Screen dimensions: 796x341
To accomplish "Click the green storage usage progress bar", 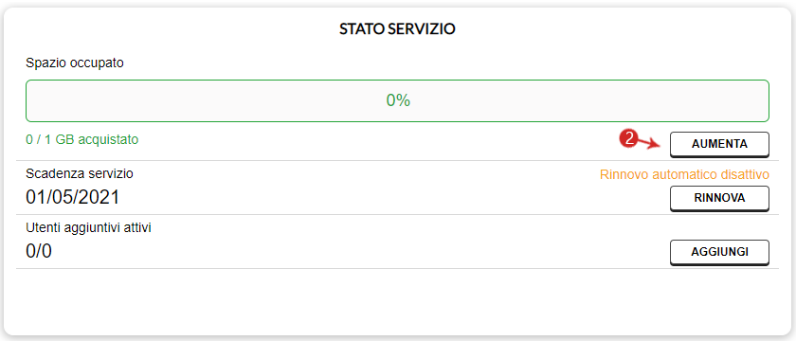I will coord(397,100).
